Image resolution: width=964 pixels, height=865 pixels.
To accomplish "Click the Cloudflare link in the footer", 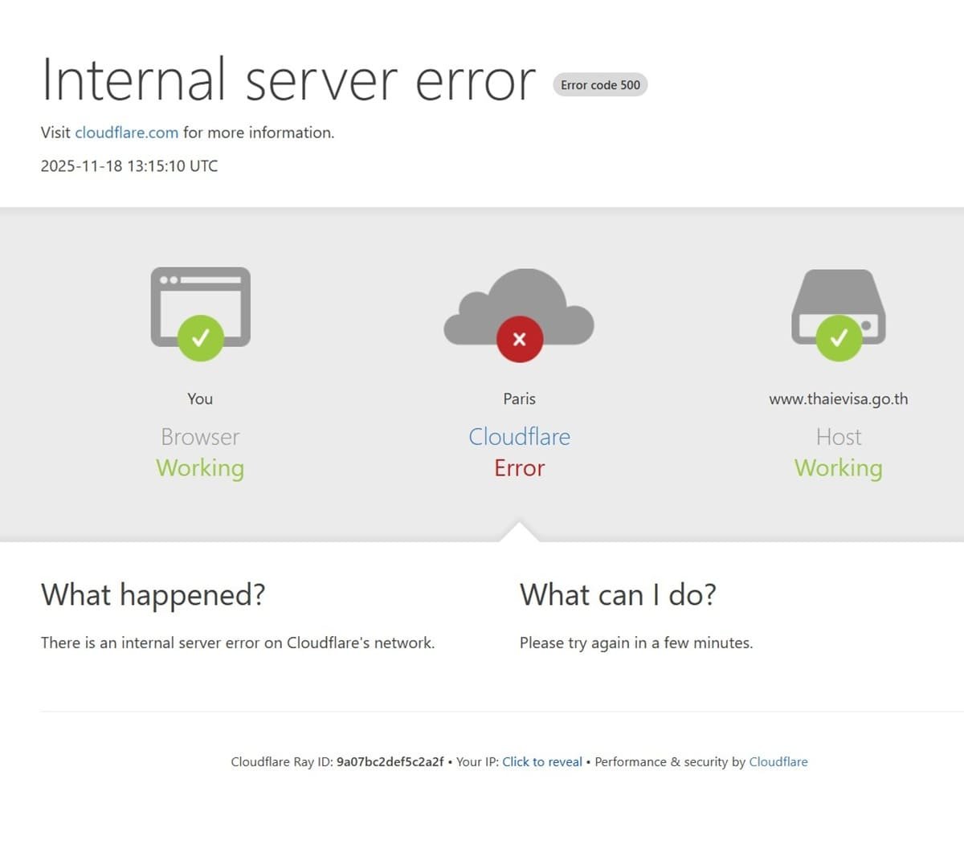I will [778, 761].
